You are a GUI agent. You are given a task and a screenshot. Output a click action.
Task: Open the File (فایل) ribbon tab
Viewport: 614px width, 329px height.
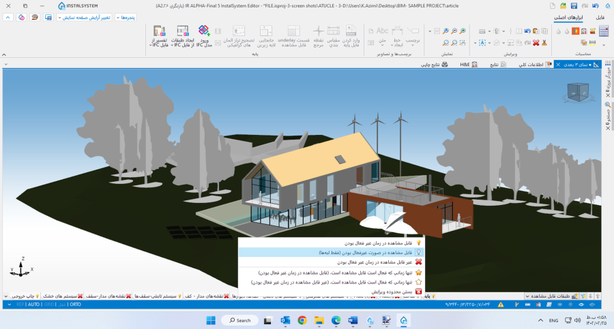(x=600, y=17)
